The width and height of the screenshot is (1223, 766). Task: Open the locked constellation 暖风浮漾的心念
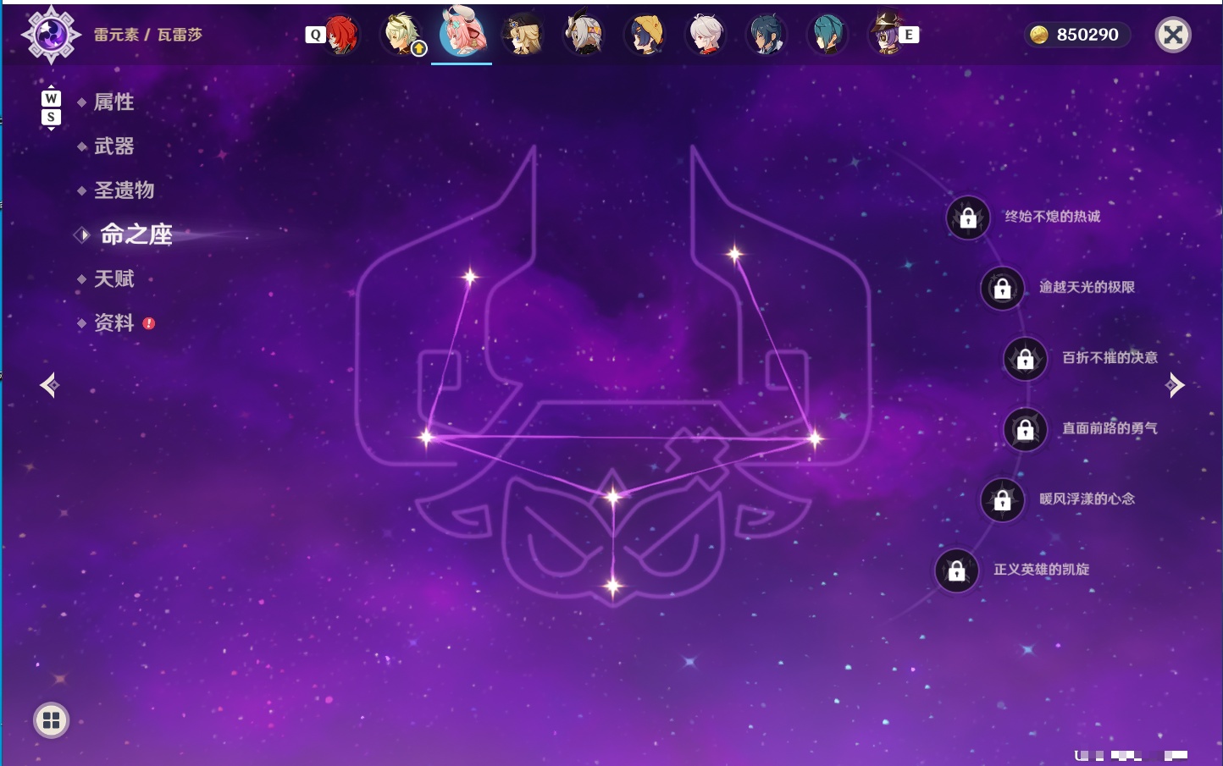pos(1003,499)
